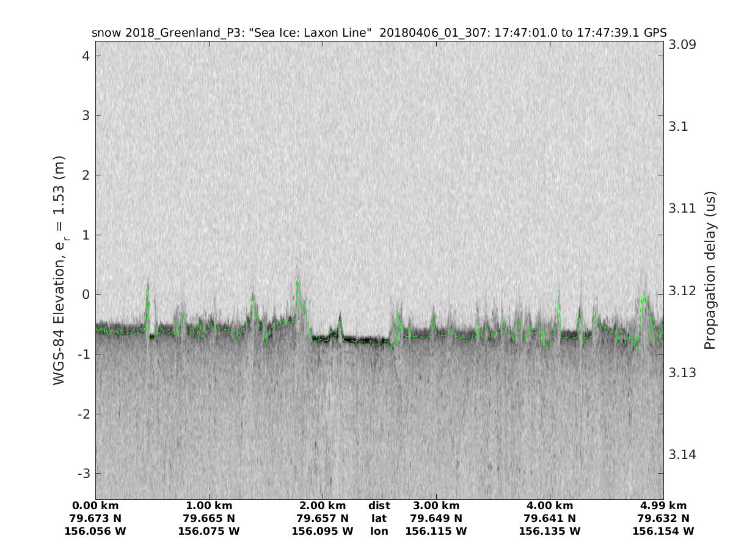Screen dimensions: 733x550
Task: Click the '4.99 km' x-axis tick label
Action: click(x=663, y=506)
